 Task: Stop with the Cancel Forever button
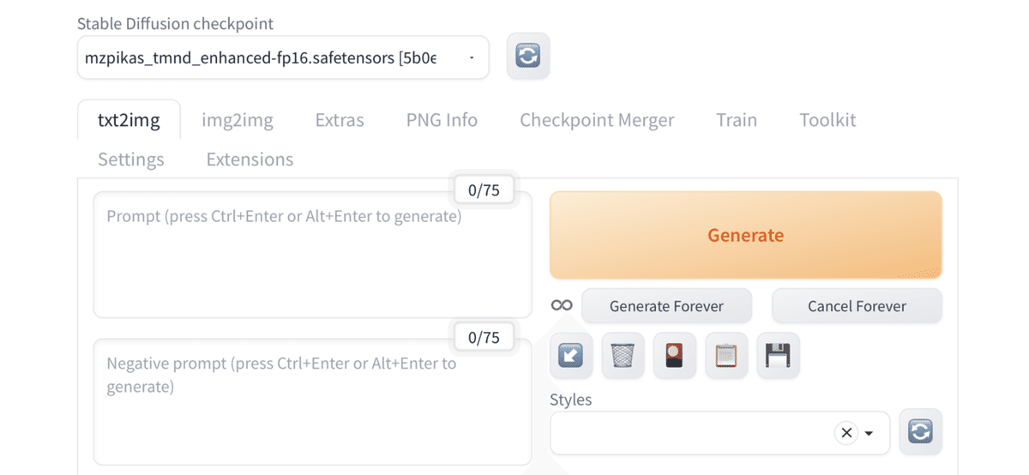[x=857, y=306]
